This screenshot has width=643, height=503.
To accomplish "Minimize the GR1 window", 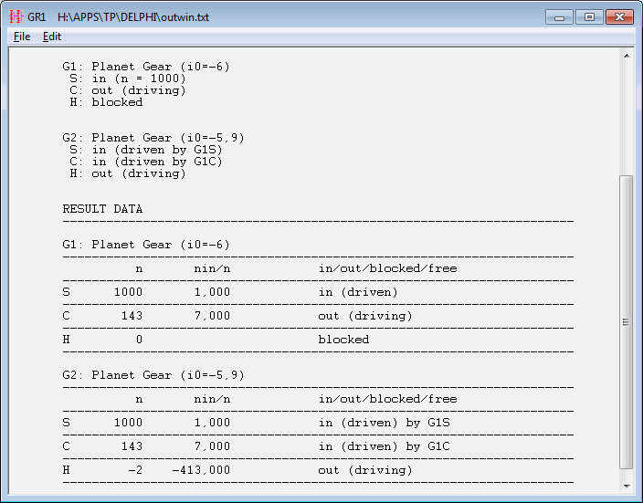I will (559, 16).
